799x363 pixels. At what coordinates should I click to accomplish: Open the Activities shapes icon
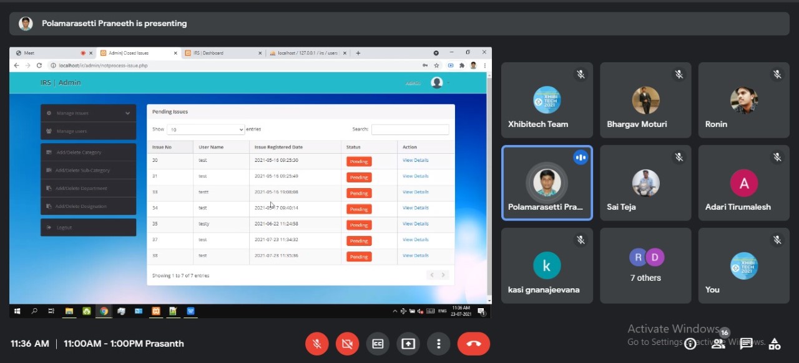774,344
